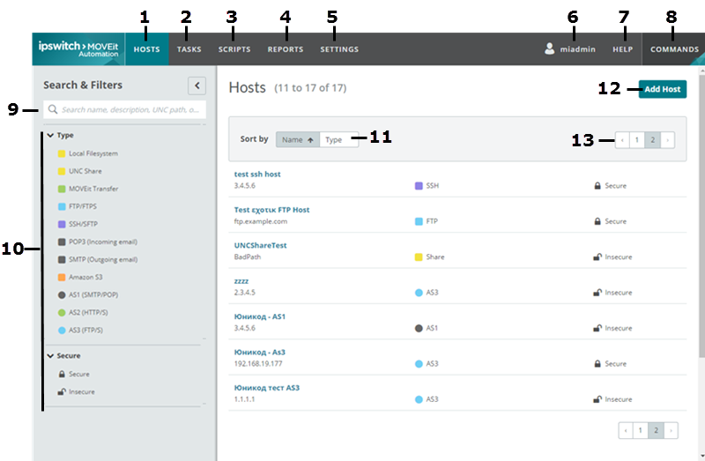The height and width of the screenshot is (461, 705).
Task: Select page 1 in top pager
Action: coord(636,140)
